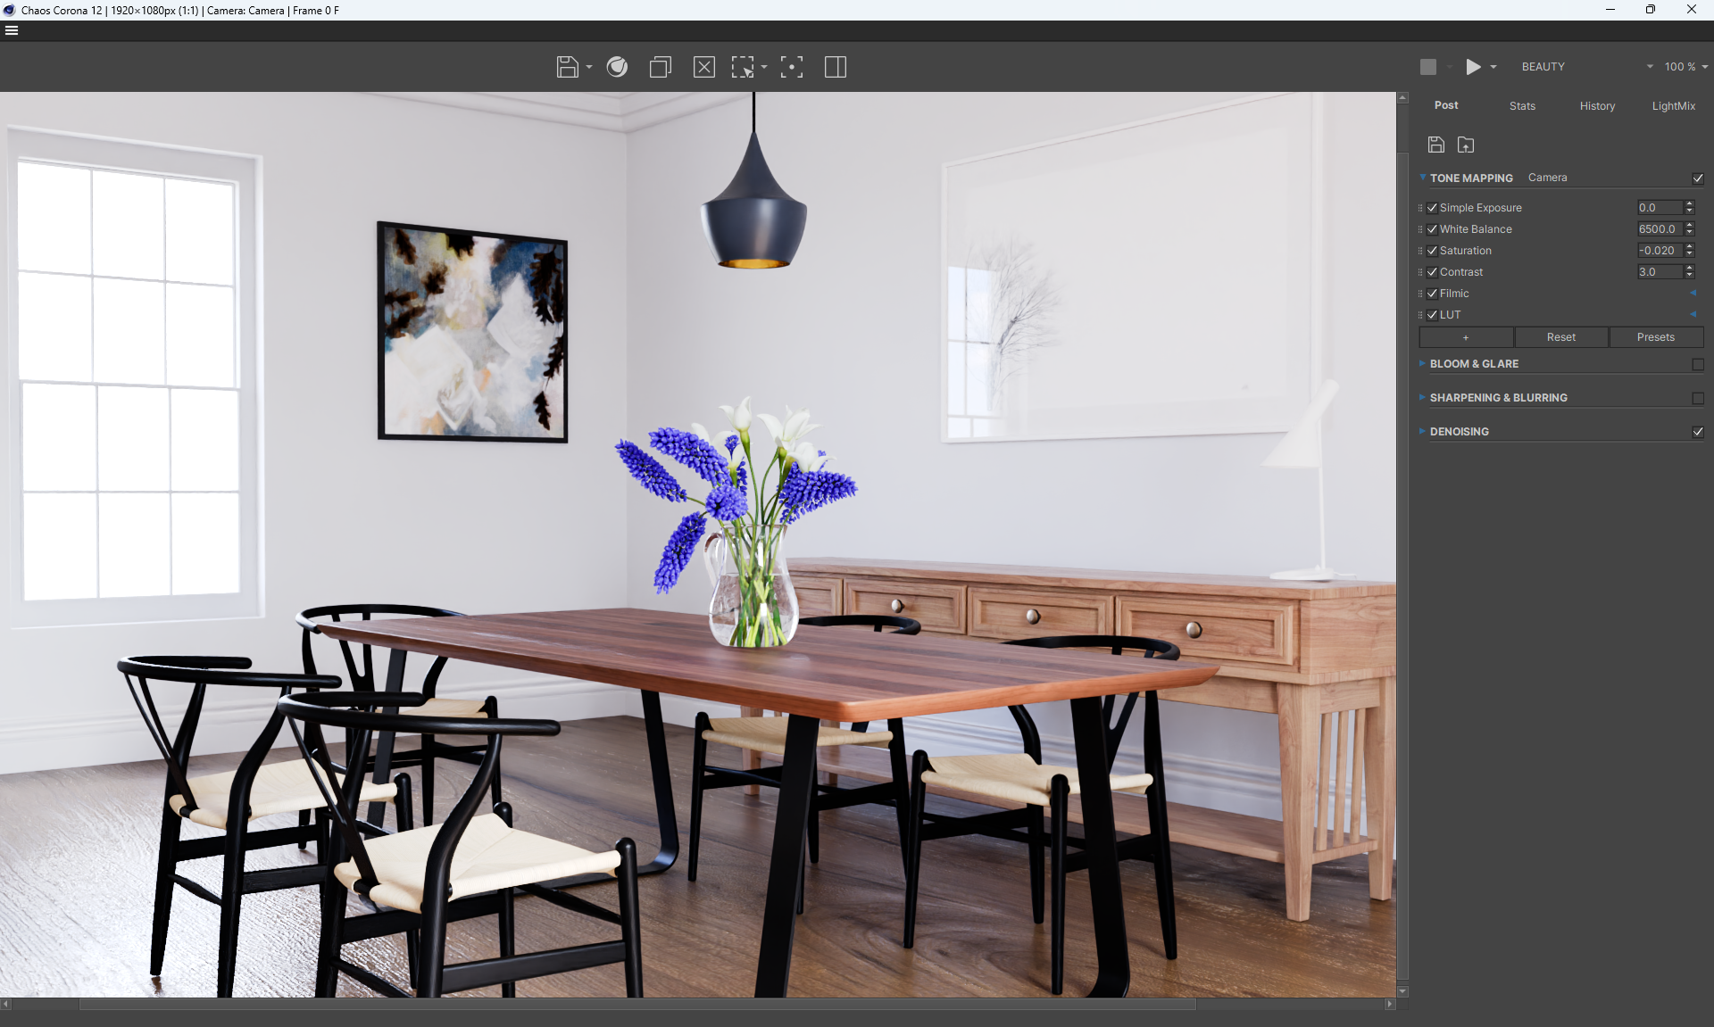Open the BEAUTY render element dropdown
Image resolution: width=1714 pixels, height=1027 pixels.
1587,67
